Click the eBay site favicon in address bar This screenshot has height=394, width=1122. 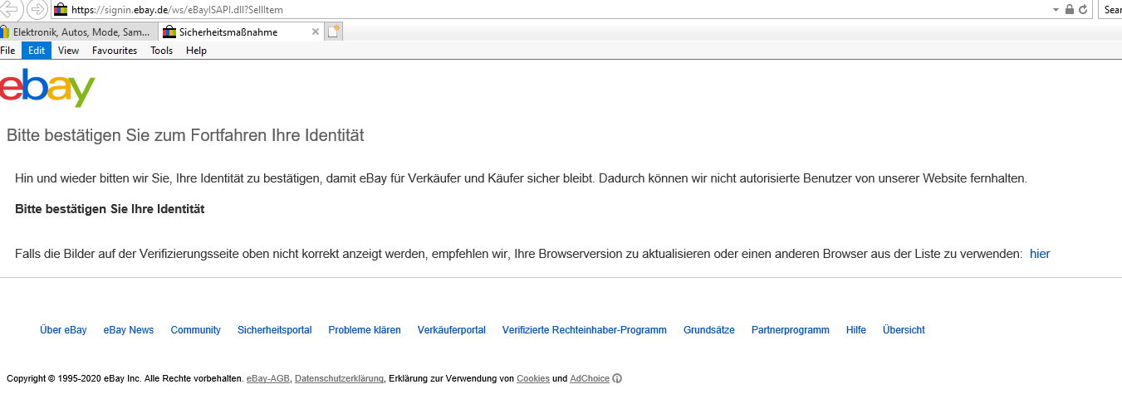[x=61, y=10]
